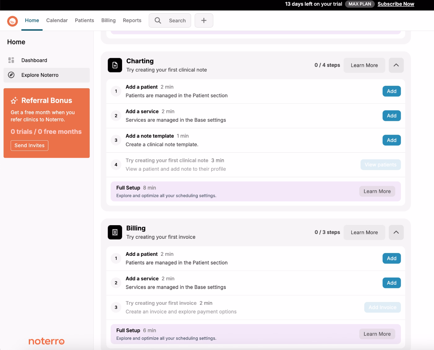This screenshot has width=434, height=350.
Task: Click the Explore Noterro compass icon
Action: 11,75
